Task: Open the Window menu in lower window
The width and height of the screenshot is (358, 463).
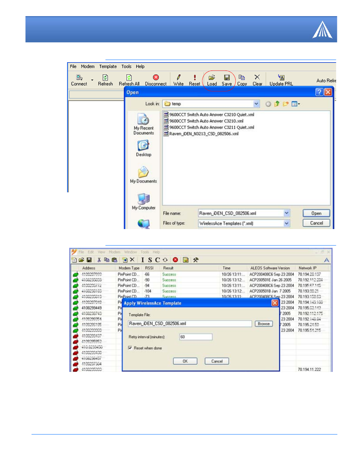Action: [131, 252]
